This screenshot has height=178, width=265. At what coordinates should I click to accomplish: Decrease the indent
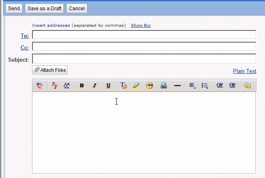click(x=220, y=86)
